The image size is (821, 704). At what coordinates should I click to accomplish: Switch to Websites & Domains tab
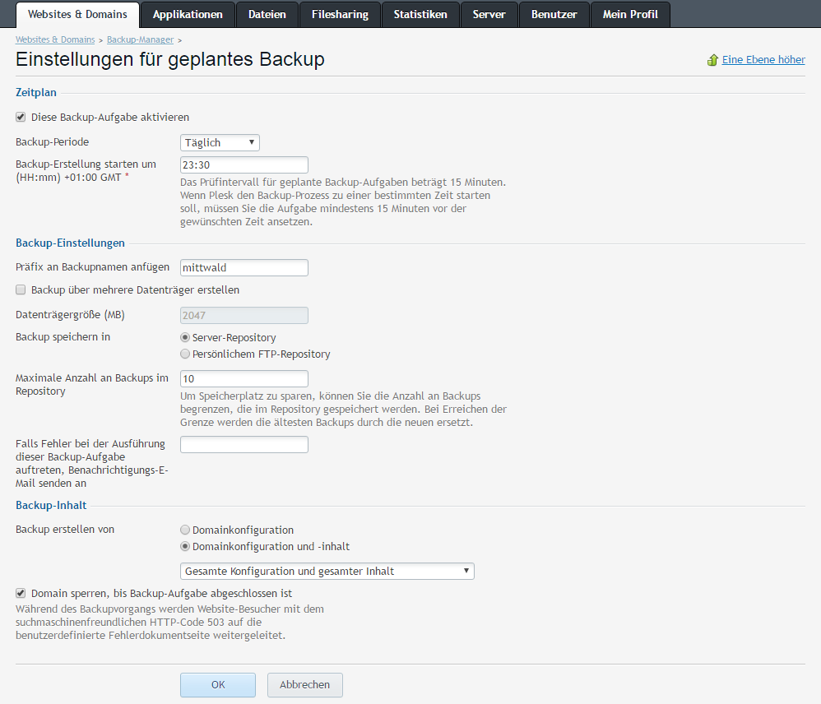point(77,14)
